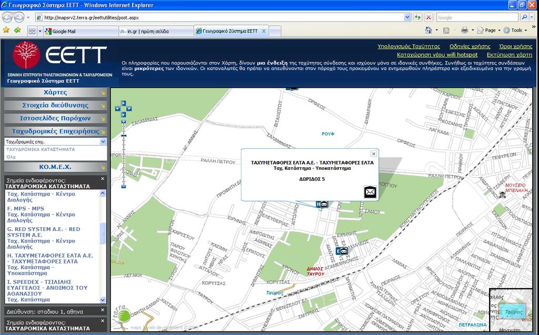Pan the map down with the arrow
This screenshot has width=539, height=335.
[123, 114]
